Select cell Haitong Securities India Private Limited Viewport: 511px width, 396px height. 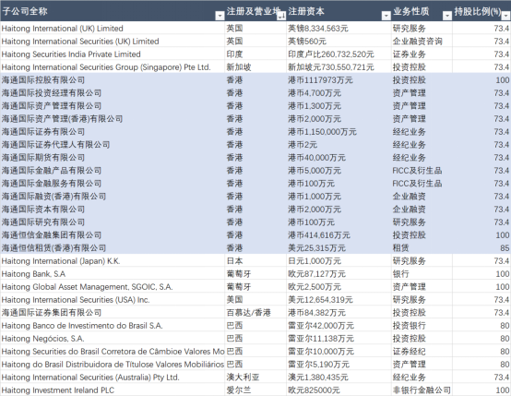[113, 54]
